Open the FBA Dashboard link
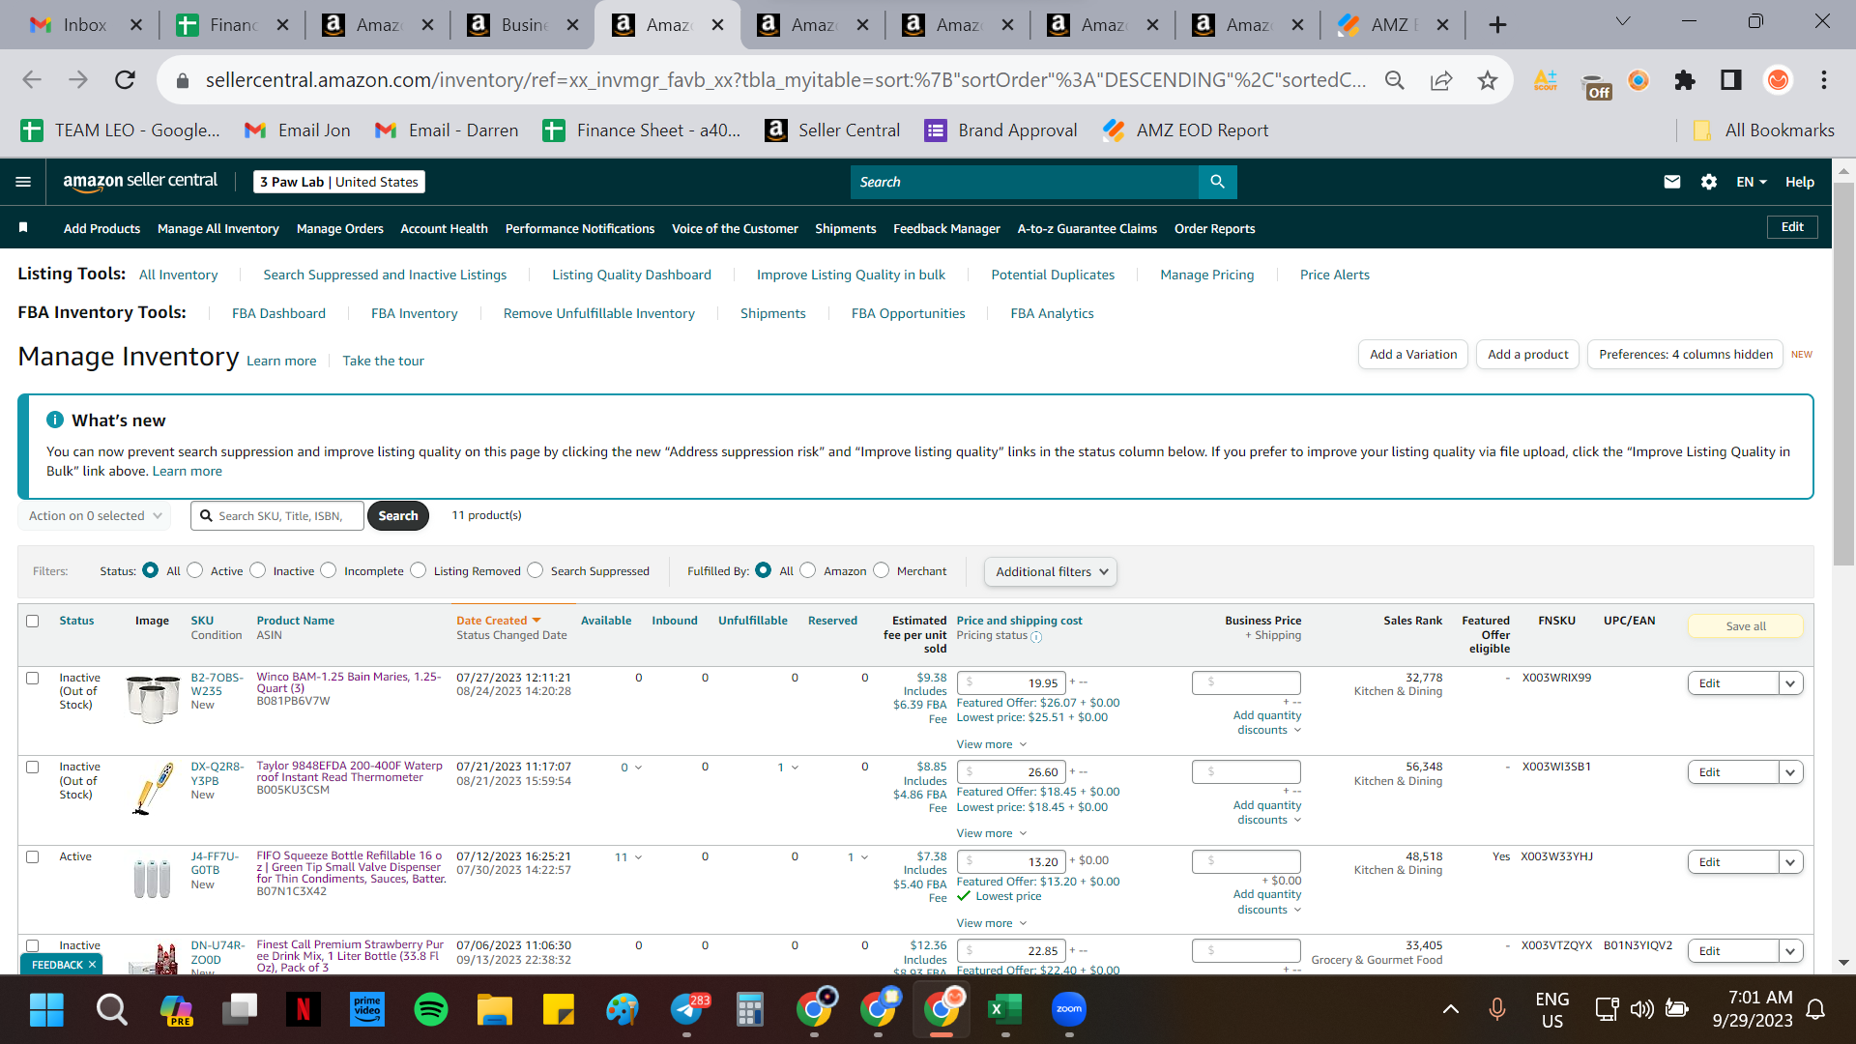This screenshot has height=1044, width=1856. 278,313
